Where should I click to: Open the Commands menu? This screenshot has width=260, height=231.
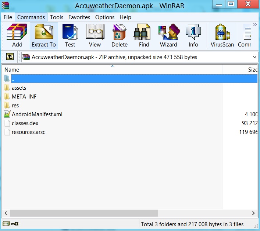[x=31, y=17]
